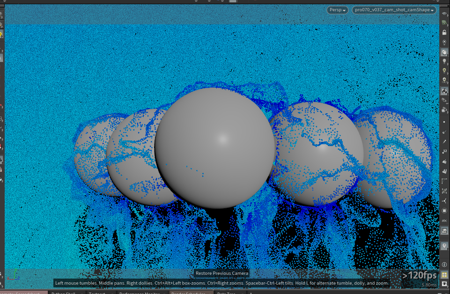Toggle the checkered materials display icon
450x294 pixels.
pos(444,91)
